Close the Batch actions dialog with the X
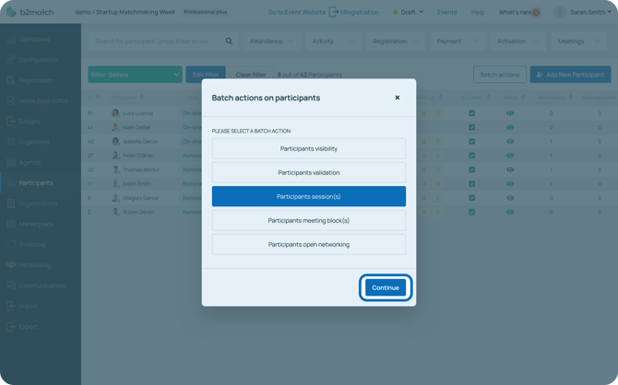618x385 pixels. tap(398, 98)
